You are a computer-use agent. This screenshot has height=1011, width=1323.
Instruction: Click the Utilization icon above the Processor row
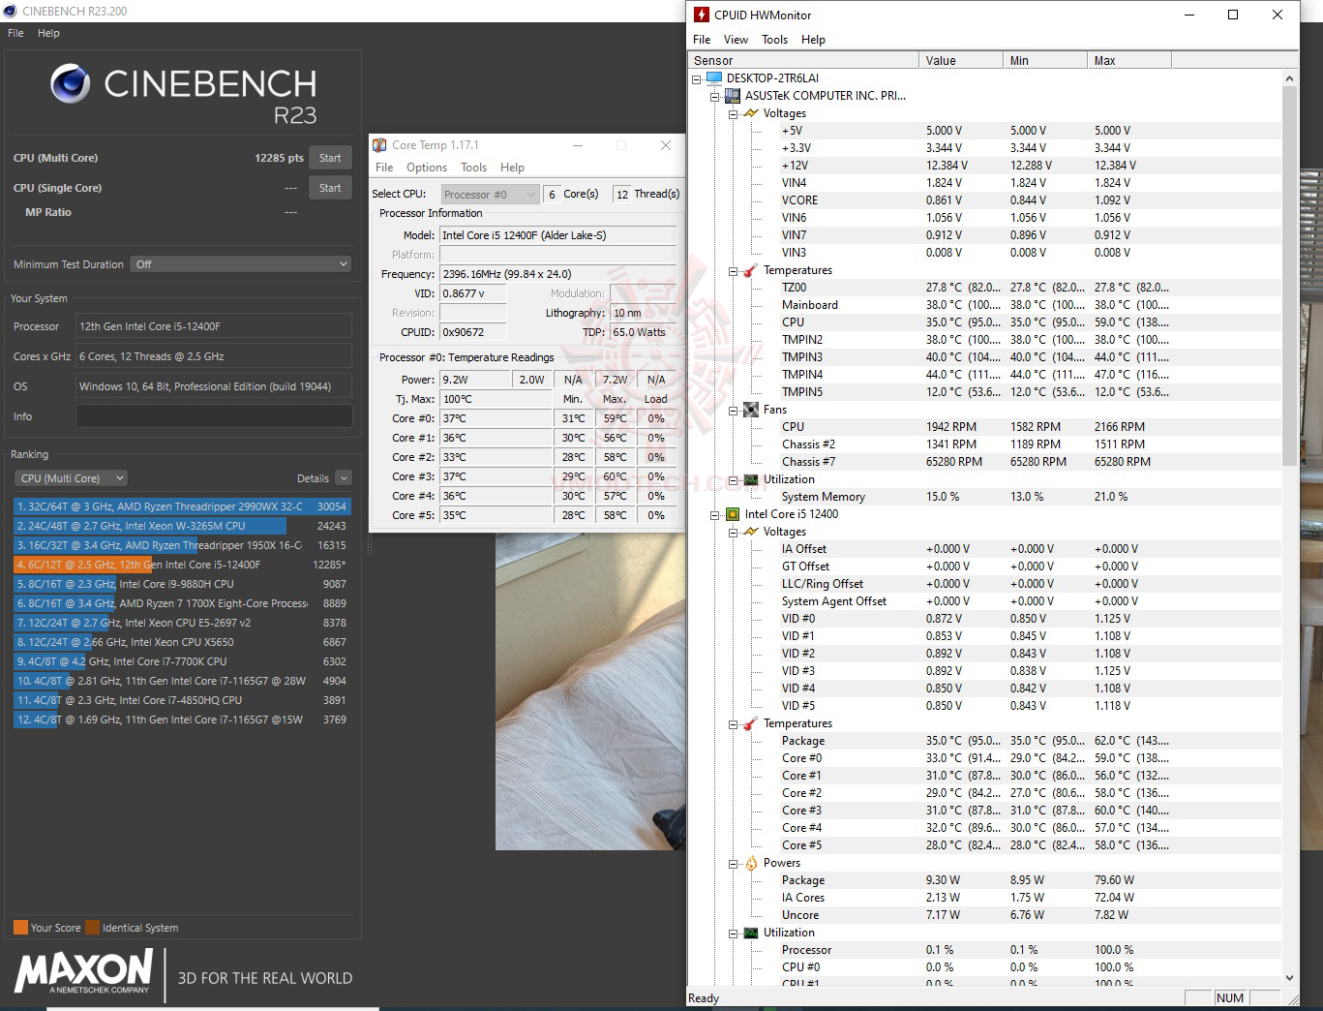pos(751,933)
